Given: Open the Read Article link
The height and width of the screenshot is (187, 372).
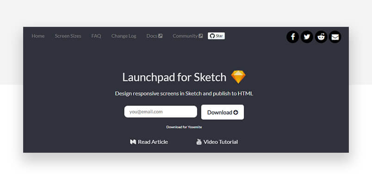Looking at the screenshot, I should tap(149, 142).
